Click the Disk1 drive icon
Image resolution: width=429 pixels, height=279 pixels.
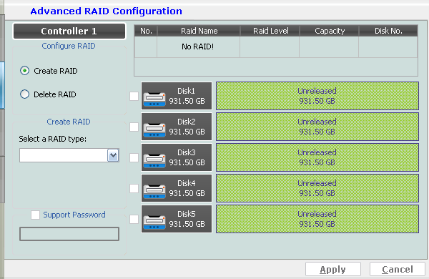[154, 99]
